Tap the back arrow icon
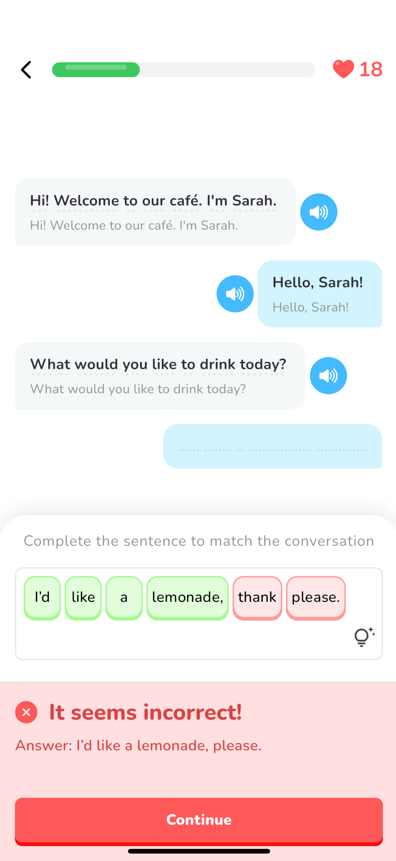This screenshot has width=396, height=861. point(26,70)
